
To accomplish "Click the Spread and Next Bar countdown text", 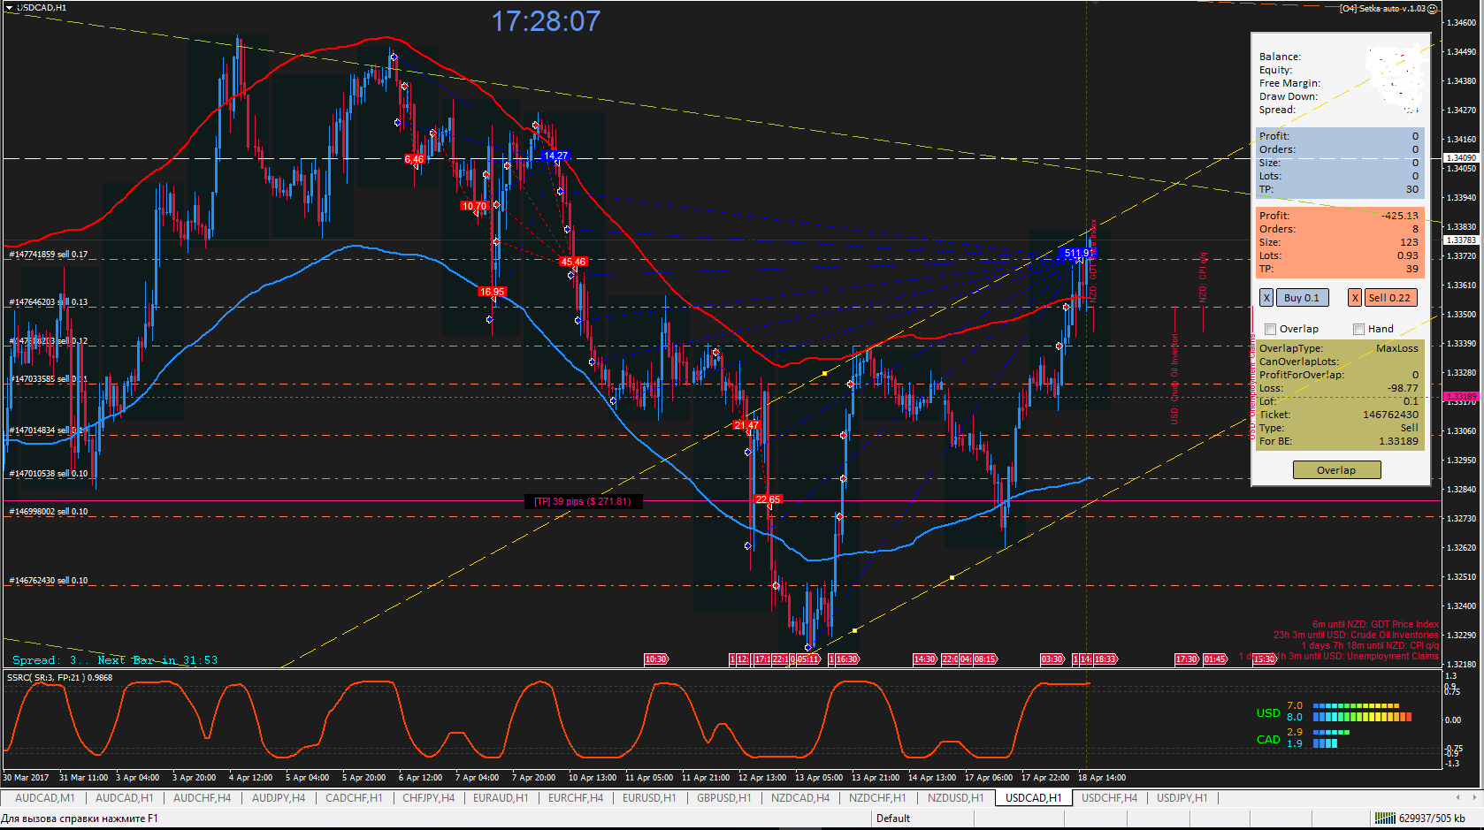I will (115, 660).
